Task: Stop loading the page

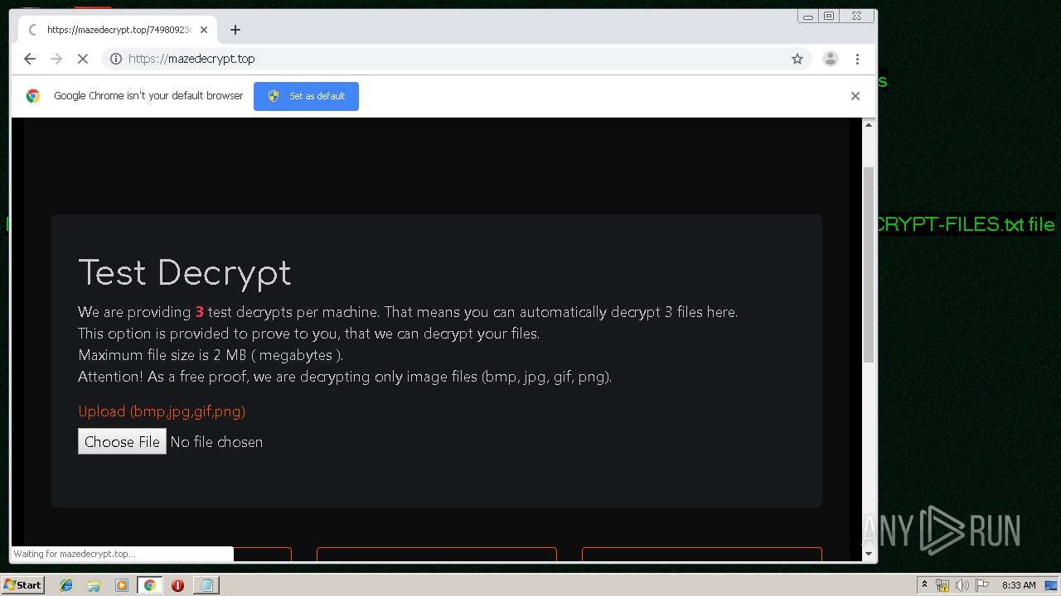Action: click(83, 59)
